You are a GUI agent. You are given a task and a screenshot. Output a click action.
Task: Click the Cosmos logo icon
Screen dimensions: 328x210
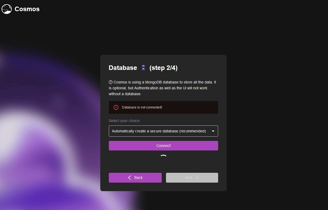[x=7, y=9]
